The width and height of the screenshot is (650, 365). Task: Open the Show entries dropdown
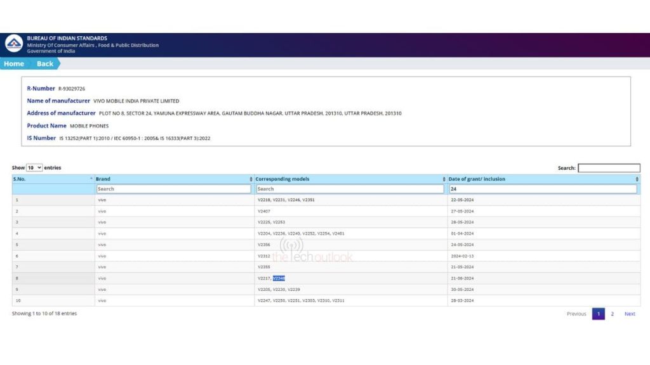[34, 168]
